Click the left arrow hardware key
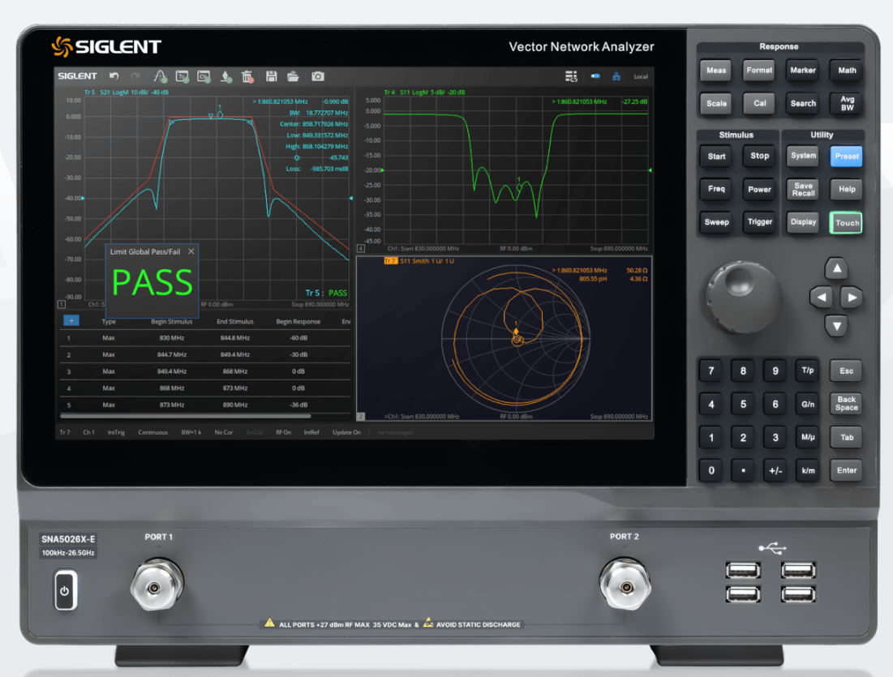Image resolution: width=893 pixels, height=677 pixels. [x=822, y=298]
